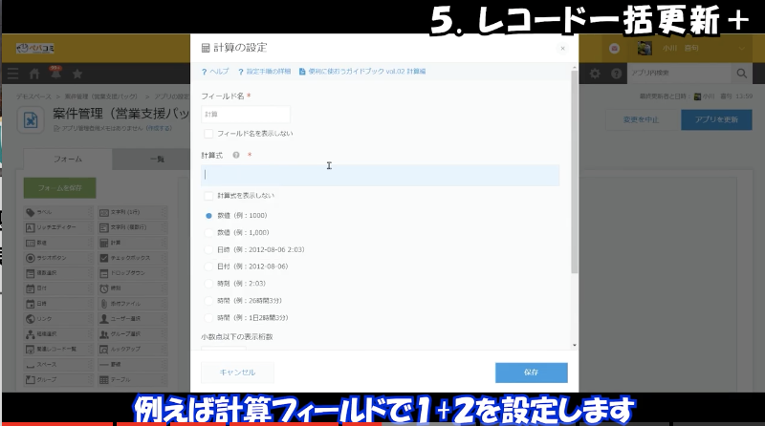The width and height of the screenshot is (765, 426).
Task: Click the help icon beside 計算式 label
Action: [235, 154]
